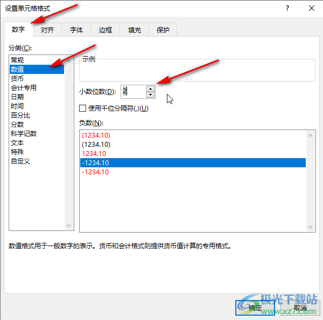Switch to the 数字 tab

(x=18, y=30)
